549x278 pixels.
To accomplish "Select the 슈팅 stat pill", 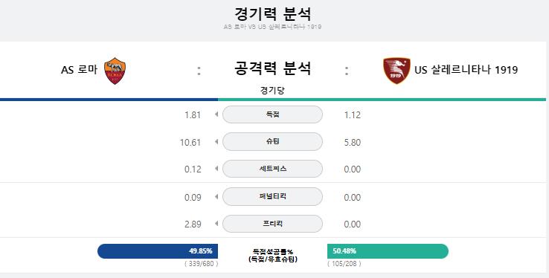I will coord(272,142).
